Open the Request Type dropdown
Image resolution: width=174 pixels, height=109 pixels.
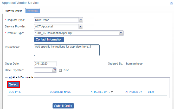click(81, 20)
